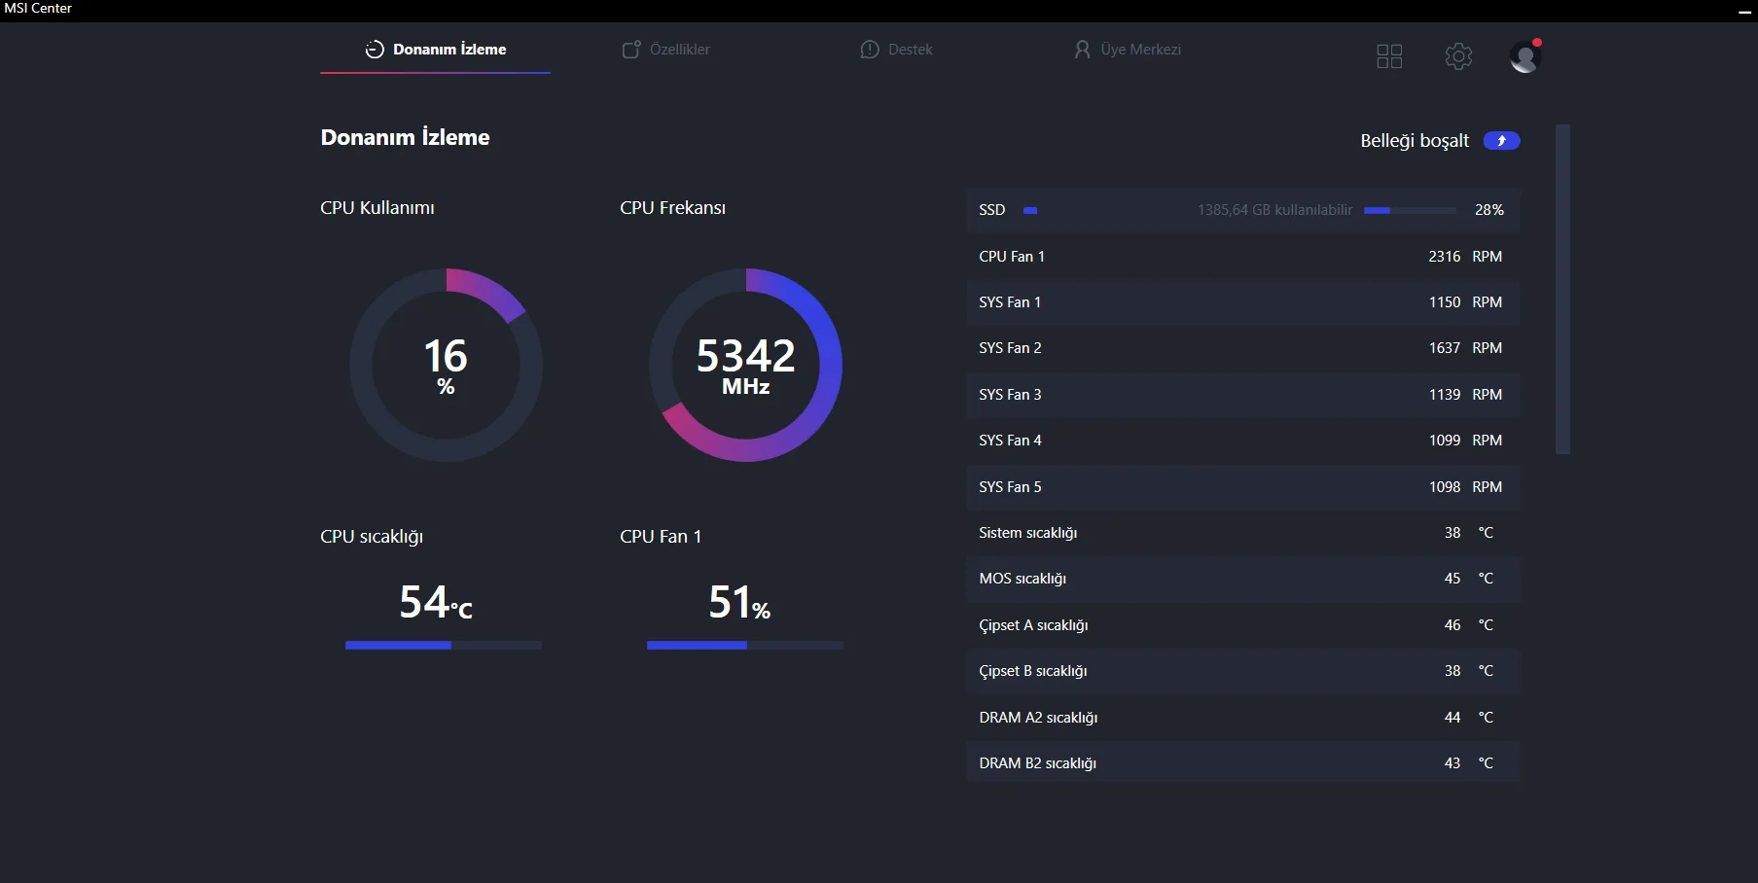1758x883 pixels.
Task: Click the SSD usage progress bar
Action: pyautogui.click(x=1410, y=210)
